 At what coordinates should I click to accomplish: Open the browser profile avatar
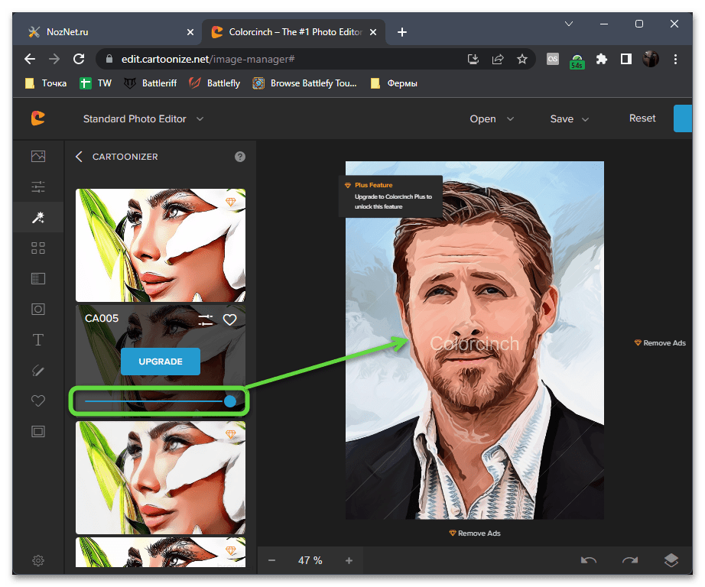point(651,59)
